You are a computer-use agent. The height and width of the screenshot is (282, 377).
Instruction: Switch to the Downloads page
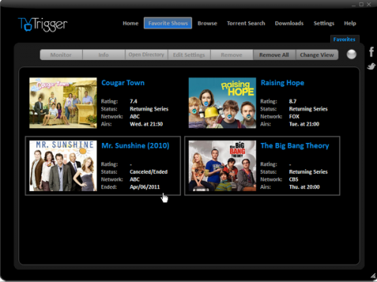(289, 23)
